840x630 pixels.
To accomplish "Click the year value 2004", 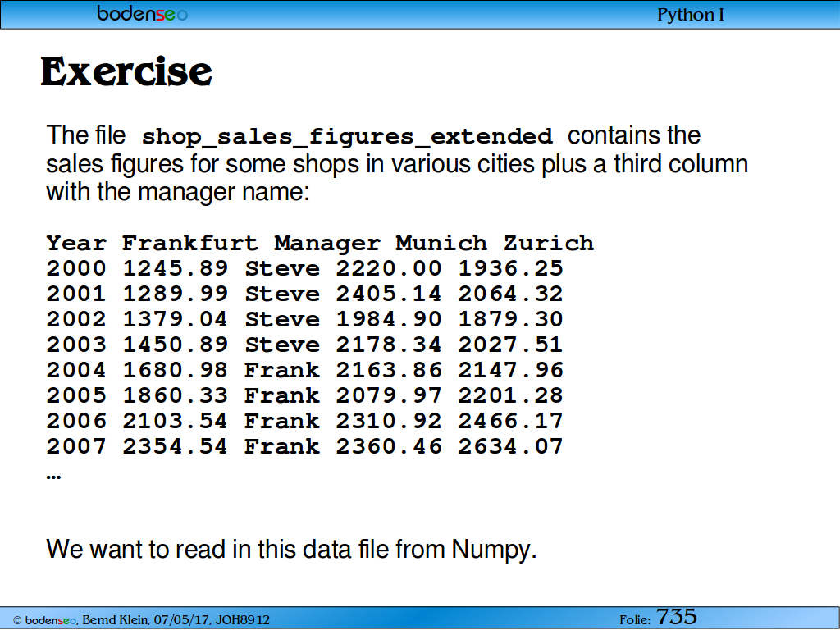I will (x=76, y=370).
